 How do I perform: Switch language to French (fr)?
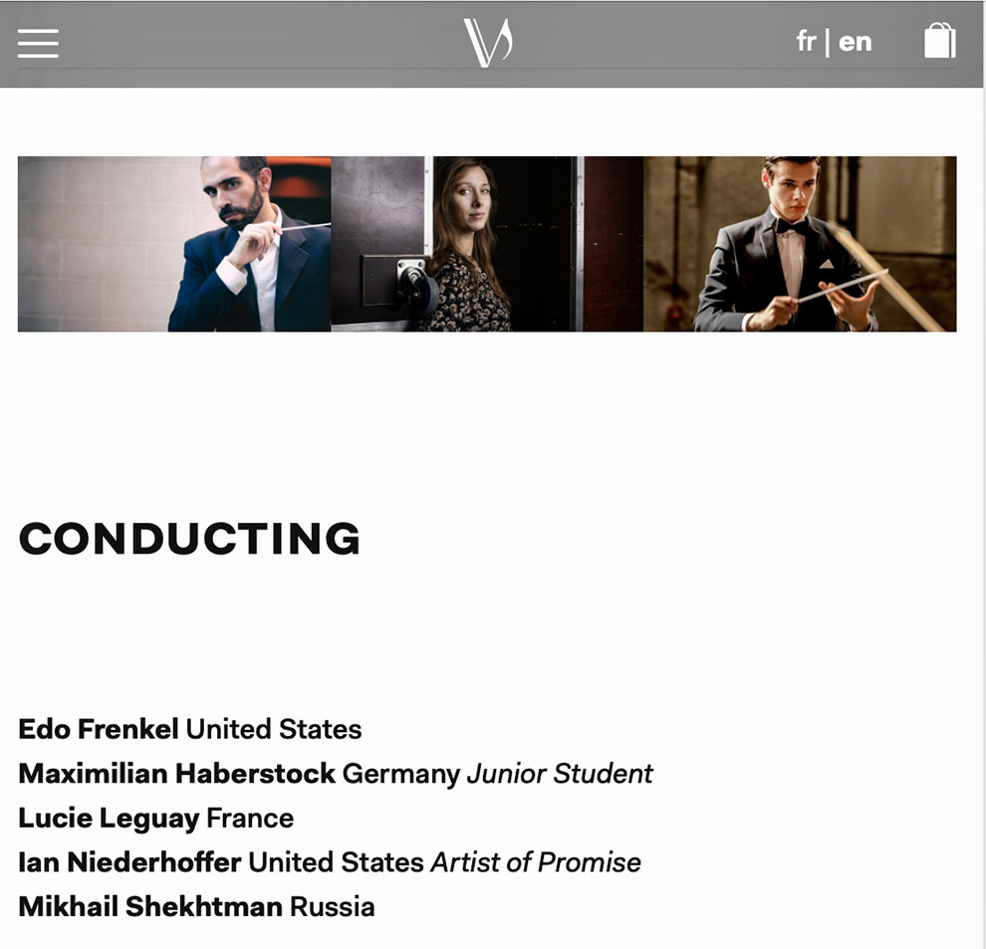click(806, 42)
